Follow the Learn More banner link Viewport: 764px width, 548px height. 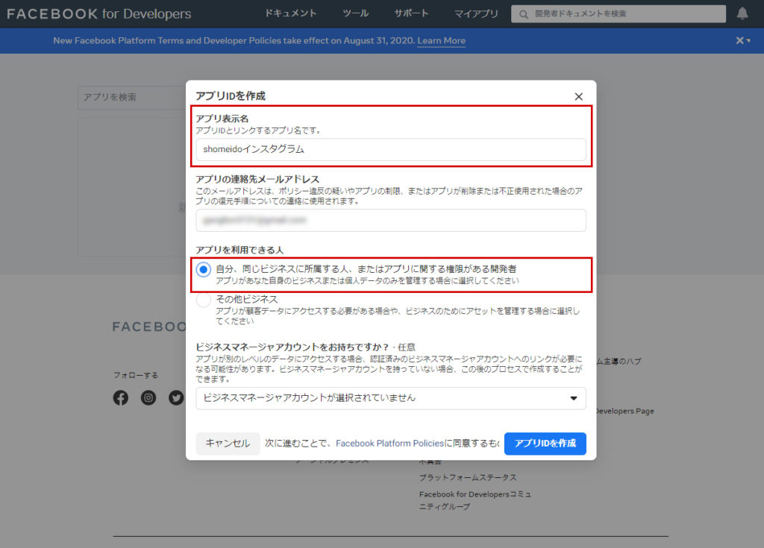(441, 41)
